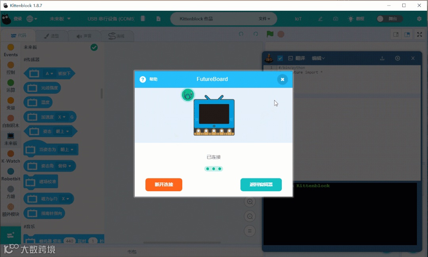Screen dimensions: 428x257
Task: Click the green check next to 未来板
Action: tap(94, 47)
